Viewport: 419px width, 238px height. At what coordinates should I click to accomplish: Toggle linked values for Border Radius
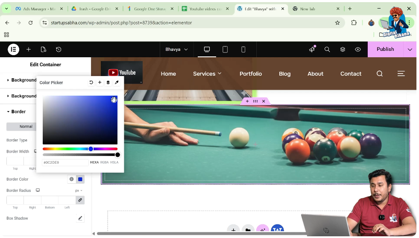pos(80,200)
